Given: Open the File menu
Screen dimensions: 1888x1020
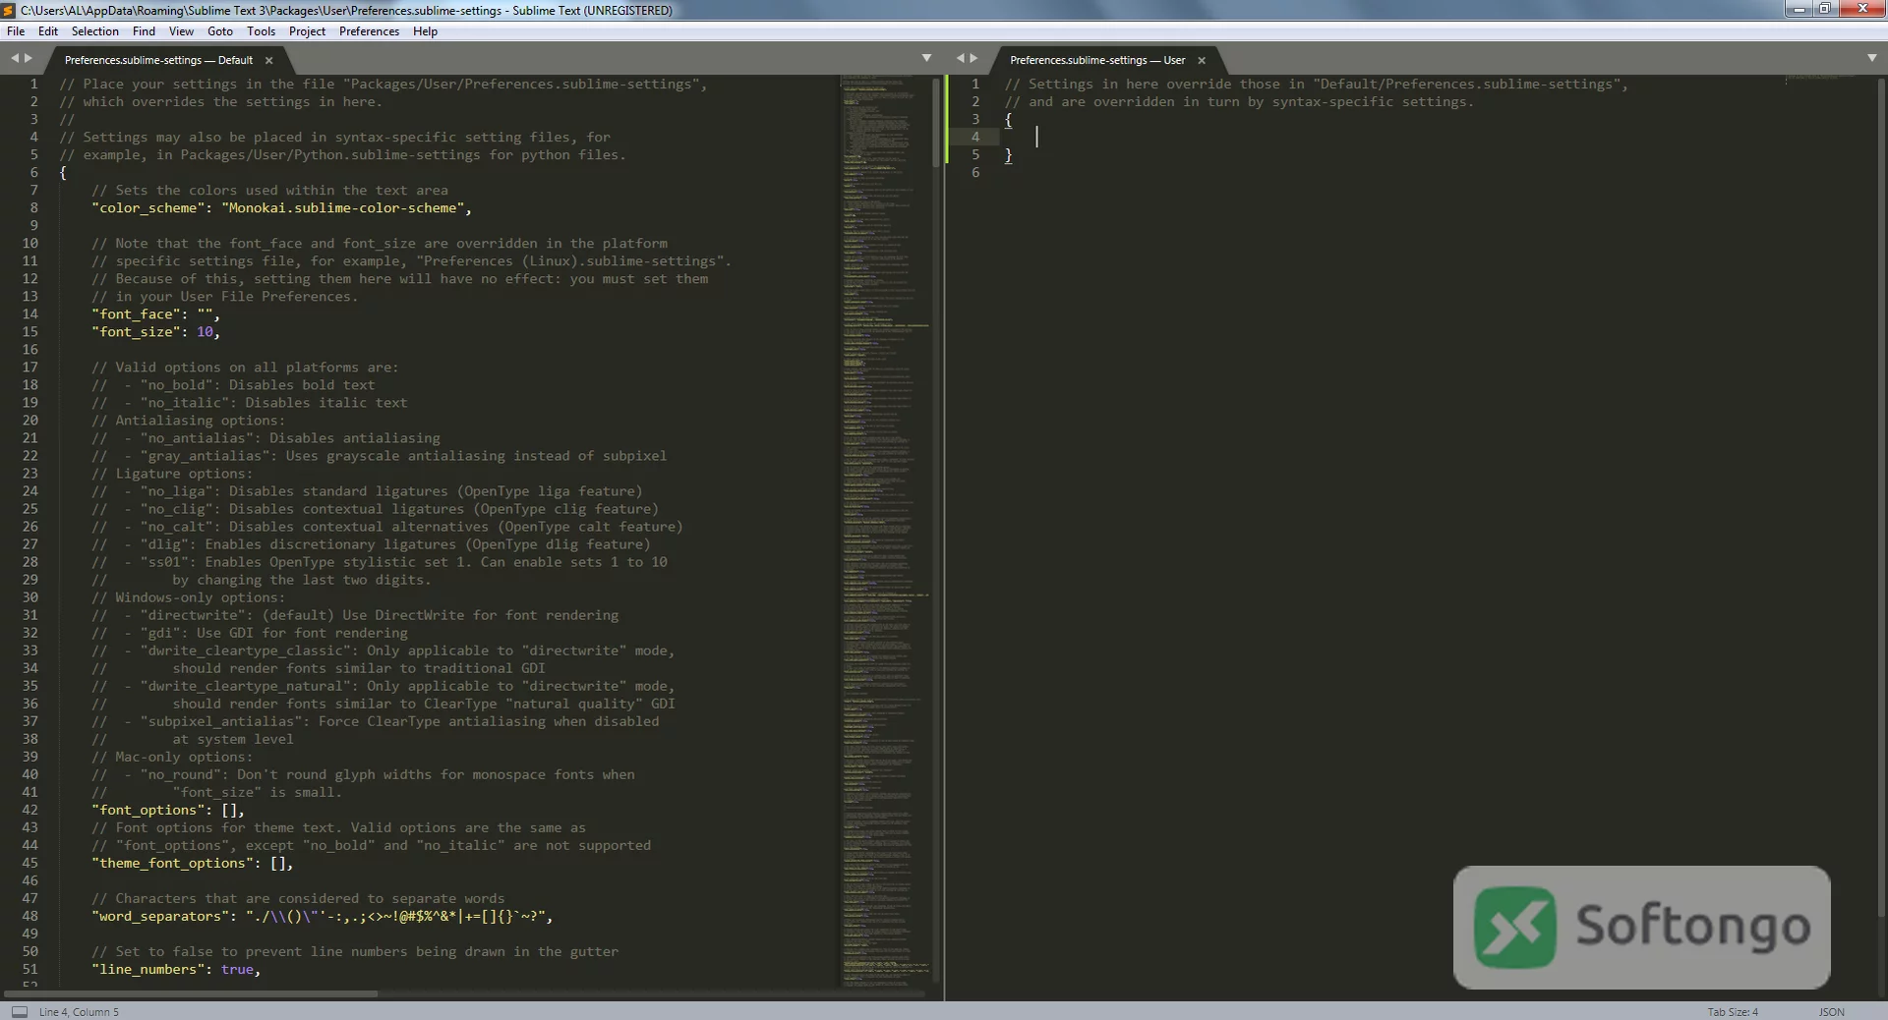Looking at the screenshot, I should click(x=16, y=31).
